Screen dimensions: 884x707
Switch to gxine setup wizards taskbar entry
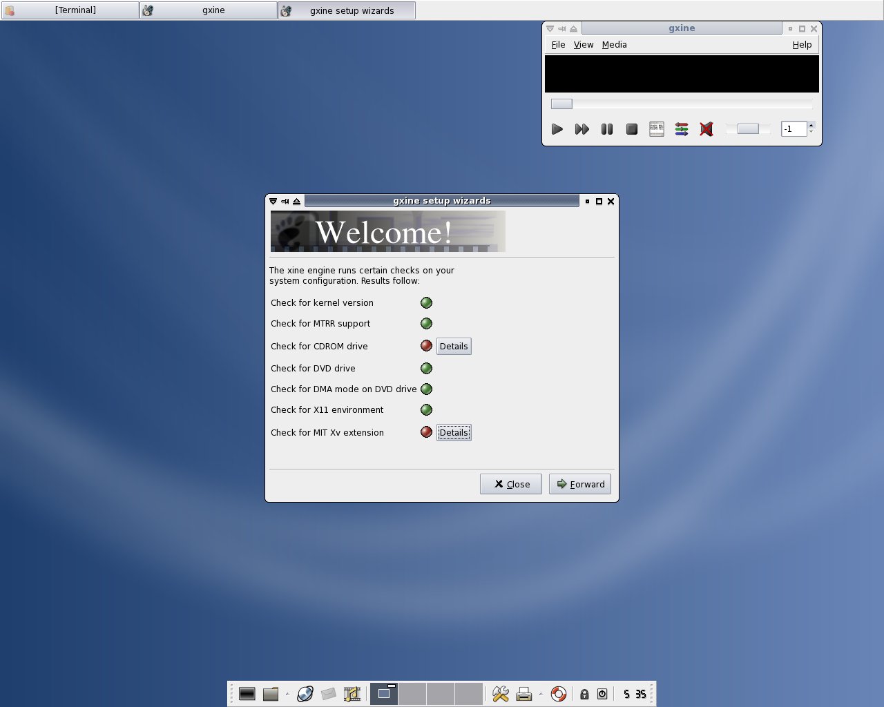347,10
